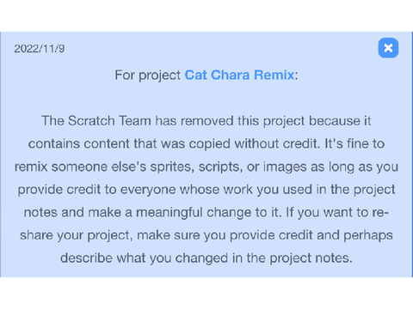Screen dimensions: 413x309
Task: Click the line starting 'provide credit to everyone'
Action: click(x=206, y=190)
